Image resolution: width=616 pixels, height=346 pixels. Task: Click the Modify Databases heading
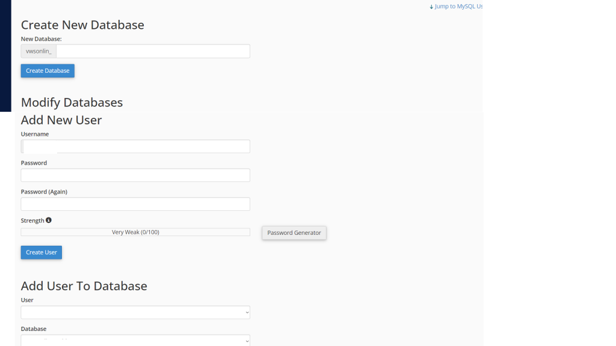(72, 102)
